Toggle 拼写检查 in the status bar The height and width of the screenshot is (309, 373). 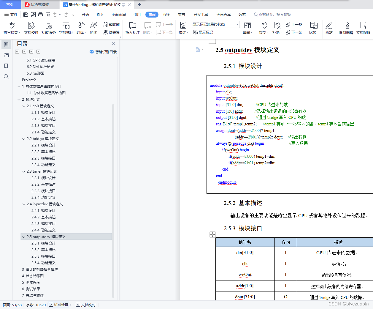59,305
